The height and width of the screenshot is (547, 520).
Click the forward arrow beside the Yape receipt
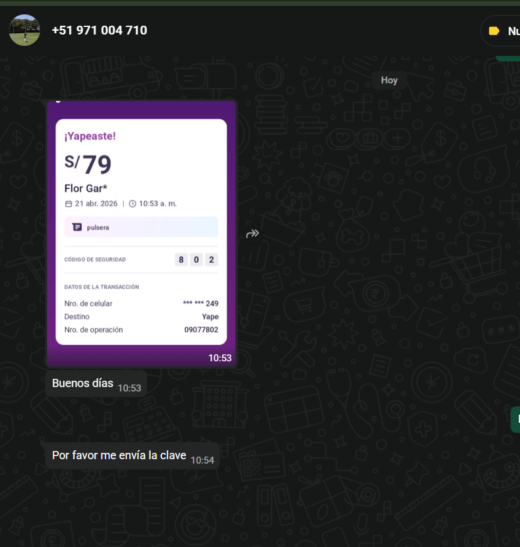(x=252, y=233)
